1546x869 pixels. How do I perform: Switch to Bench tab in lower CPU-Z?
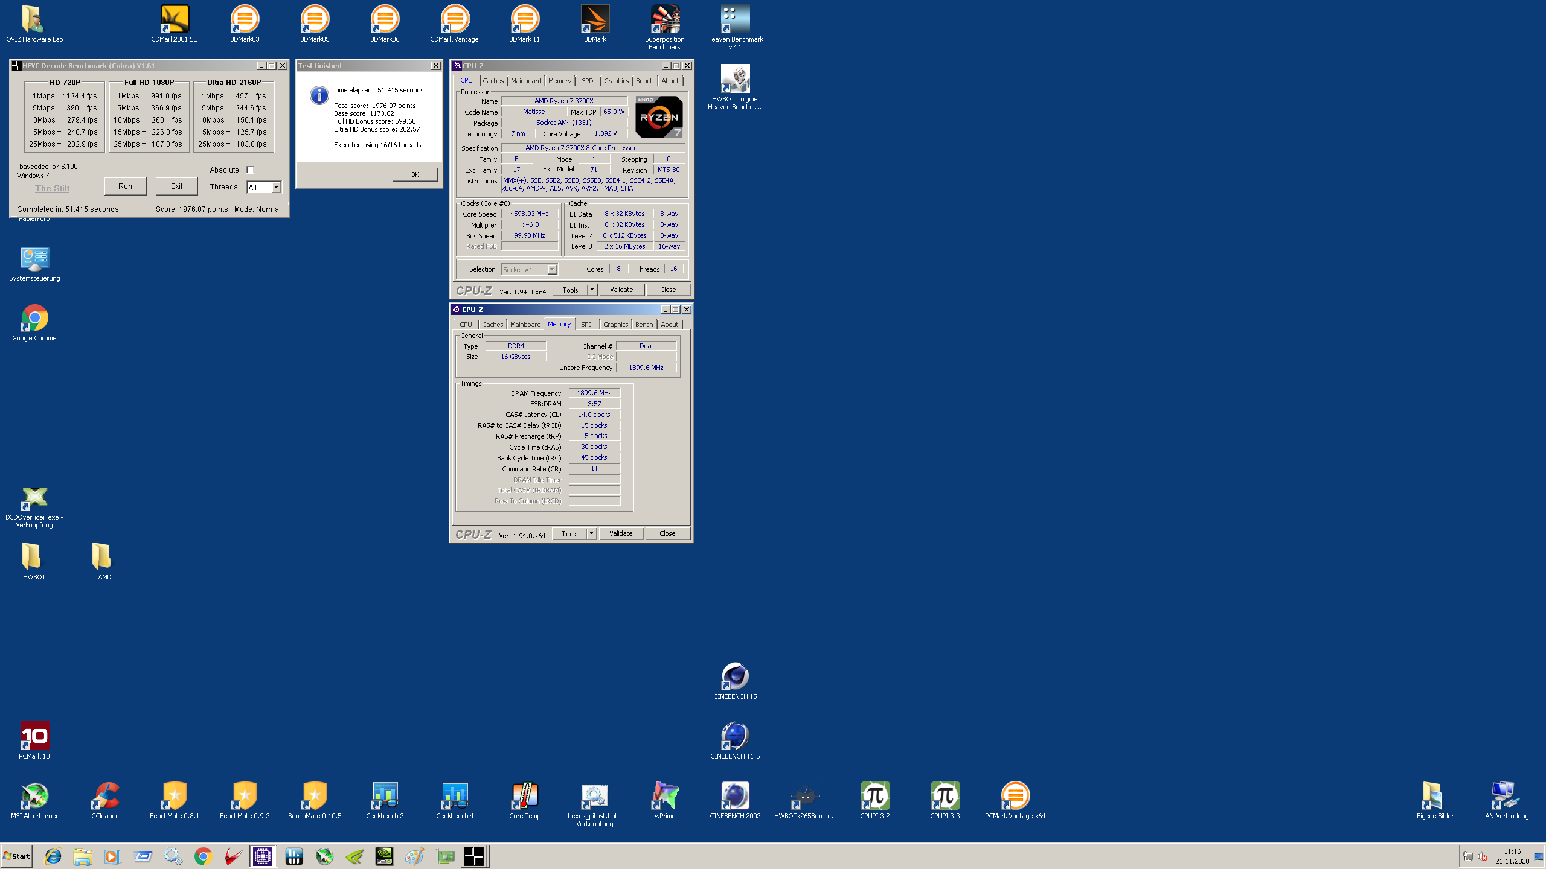pos(644,325)
